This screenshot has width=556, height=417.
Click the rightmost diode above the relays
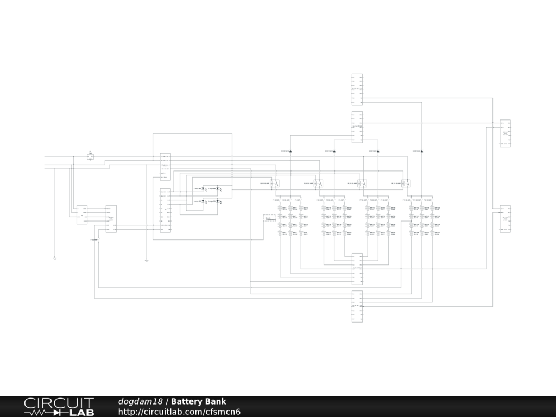422,151
